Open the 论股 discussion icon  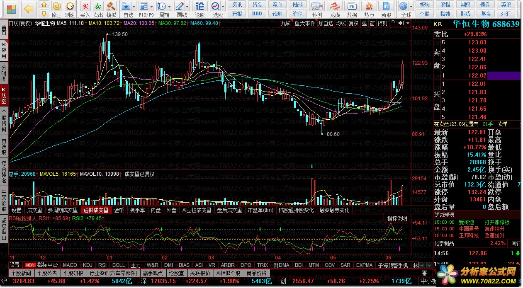[199, 9]
